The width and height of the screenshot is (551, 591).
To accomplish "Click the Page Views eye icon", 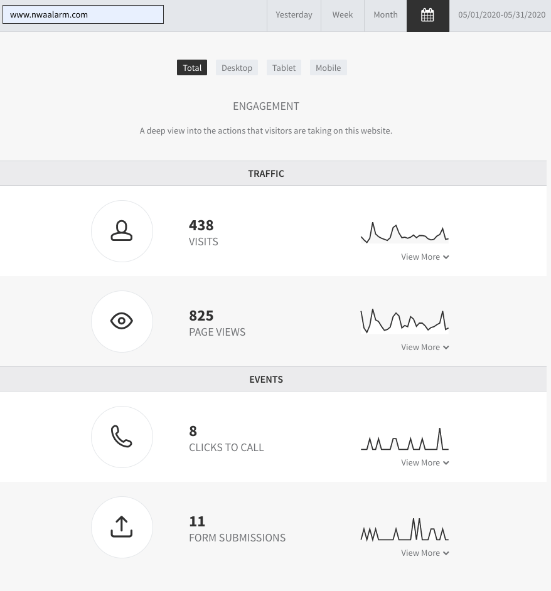I will (122, 321).
